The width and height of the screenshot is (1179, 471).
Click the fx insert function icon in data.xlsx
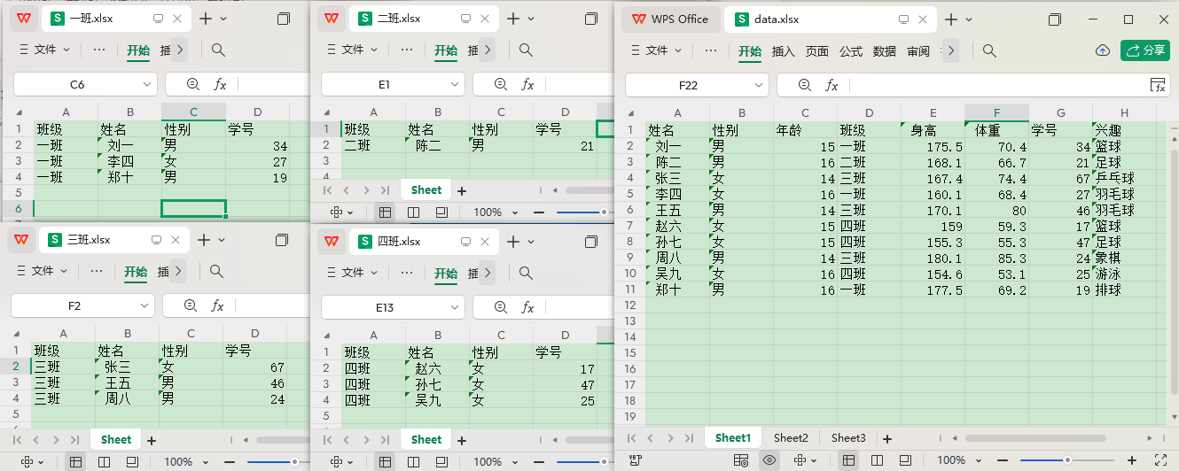pos(832,85)
